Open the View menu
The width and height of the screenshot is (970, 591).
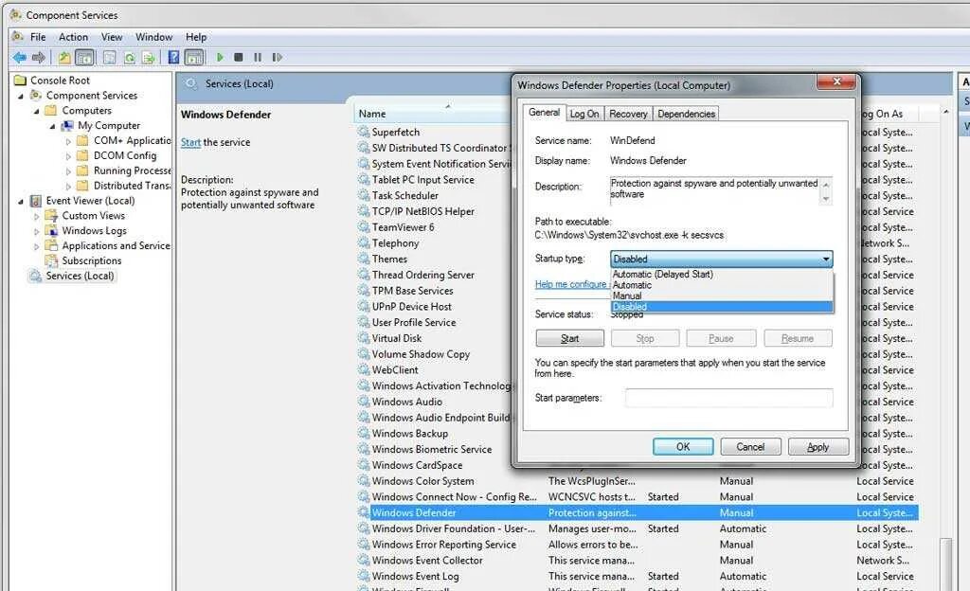(x=112, y=37)
